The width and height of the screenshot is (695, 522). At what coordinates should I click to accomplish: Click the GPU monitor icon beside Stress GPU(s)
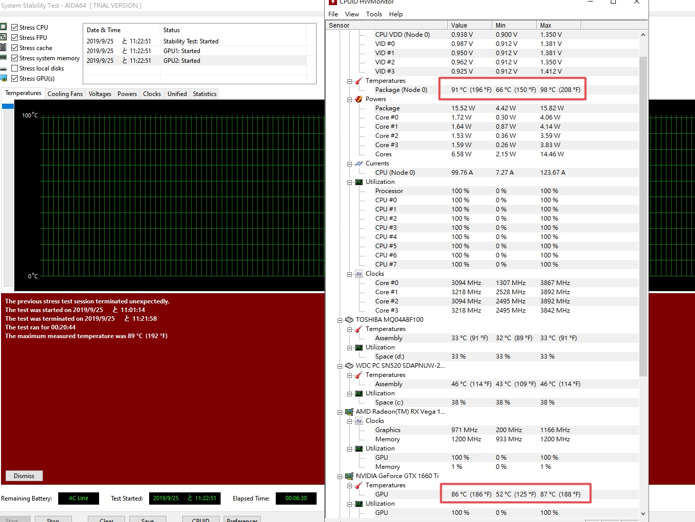pyautogui.click(x=3, y=78)
